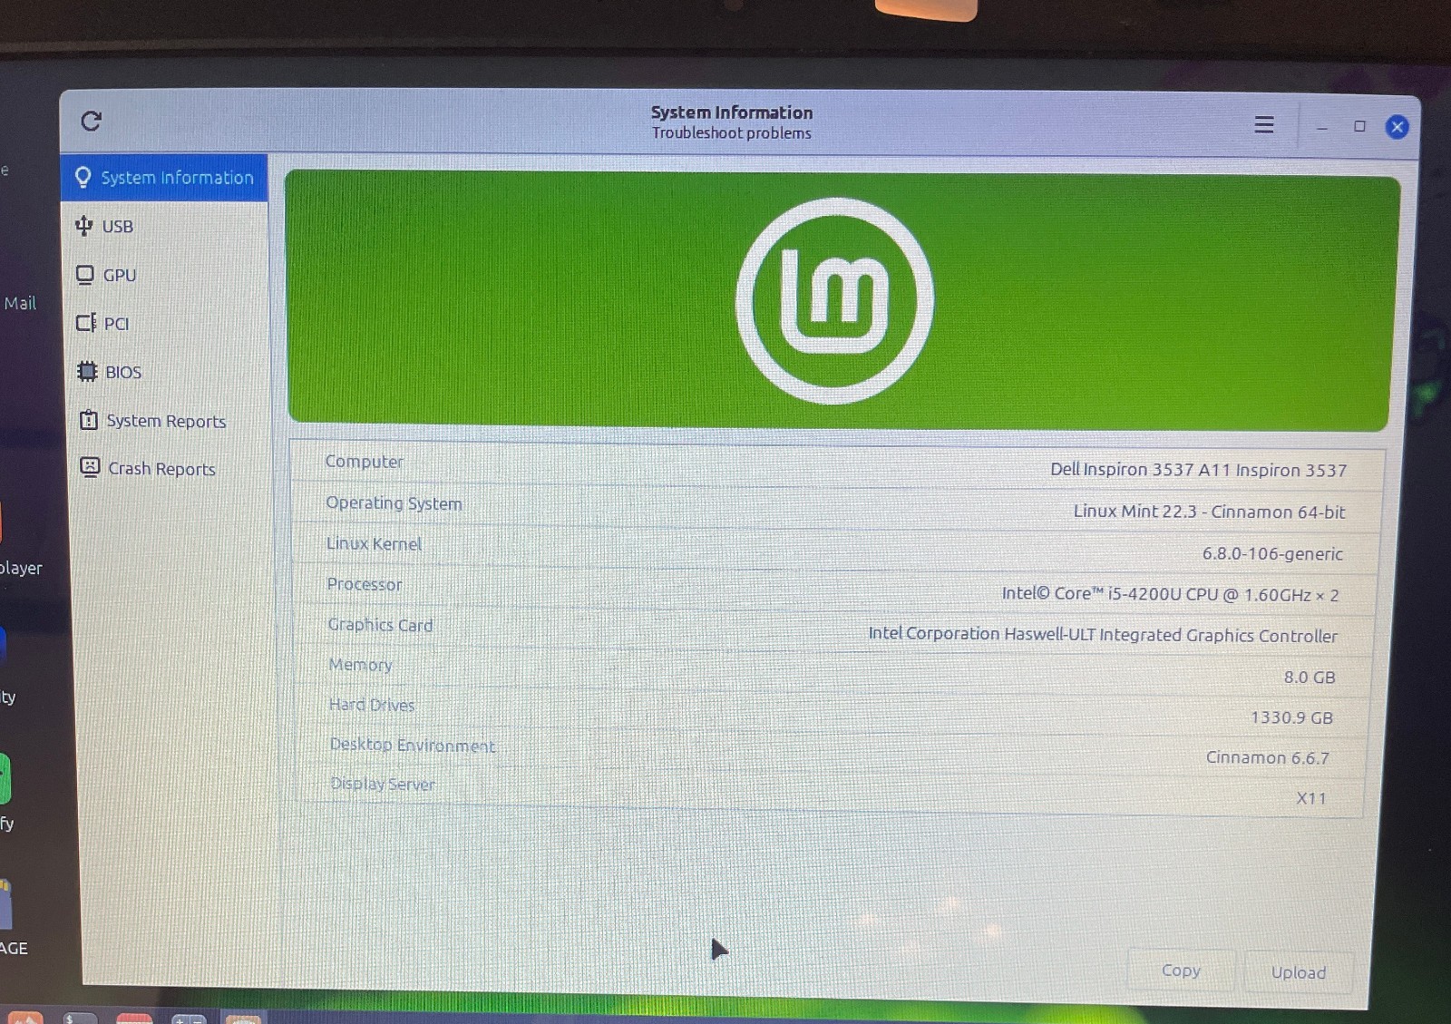Click the 'Operating System' label
1451x1024 pixels.
[x=394, y=503]
